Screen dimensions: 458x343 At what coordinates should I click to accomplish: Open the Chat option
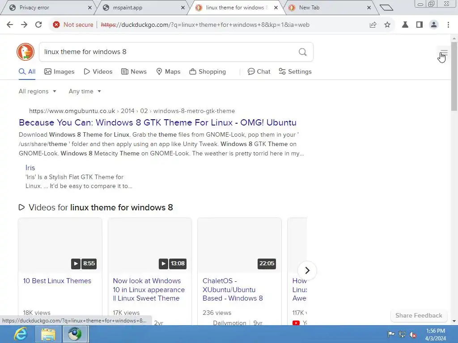pyautogui.click(x=259, y=72)
